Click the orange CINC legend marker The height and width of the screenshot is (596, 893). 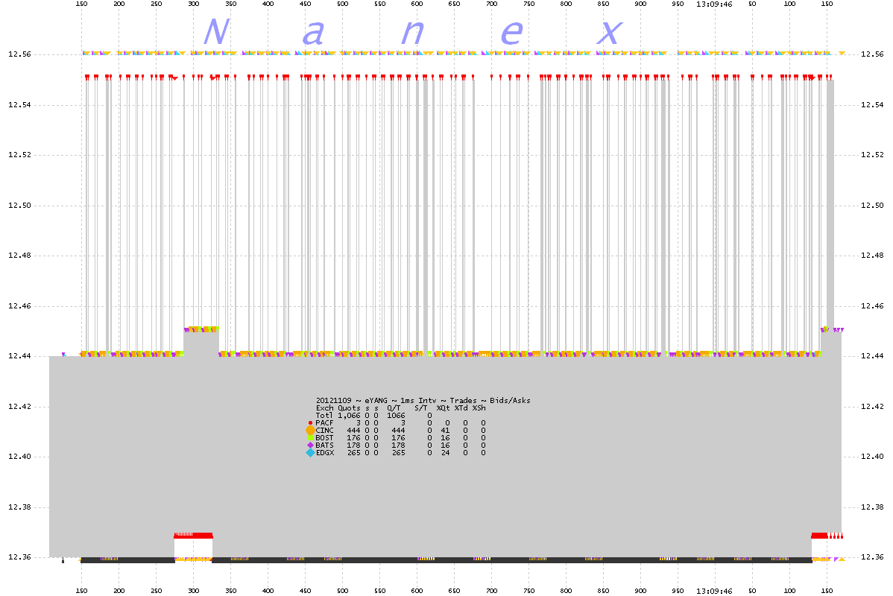[310, 431]
